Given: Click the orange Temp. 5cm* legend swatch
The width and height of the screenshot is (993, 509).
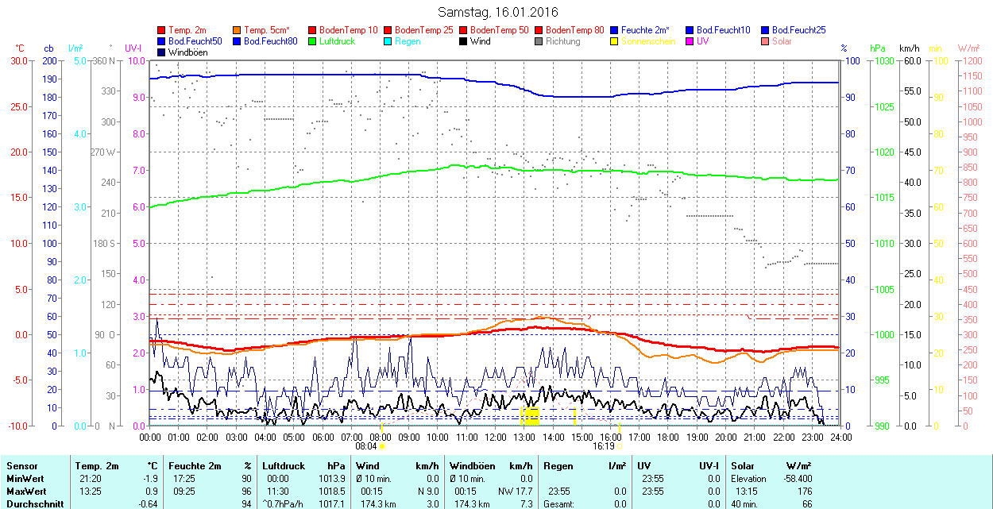Looking at the screenshot, I should pos(237,30).
